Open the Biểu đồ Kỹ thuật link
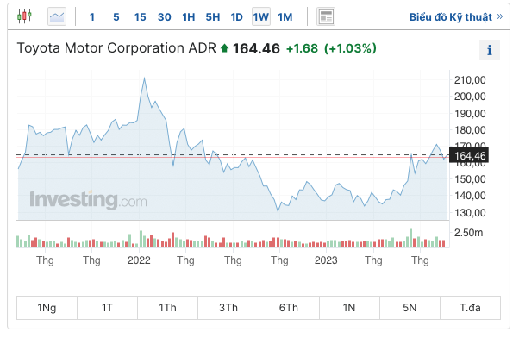Image resolution: width=519 pixels, height=338 pixels. pos(456,17)
